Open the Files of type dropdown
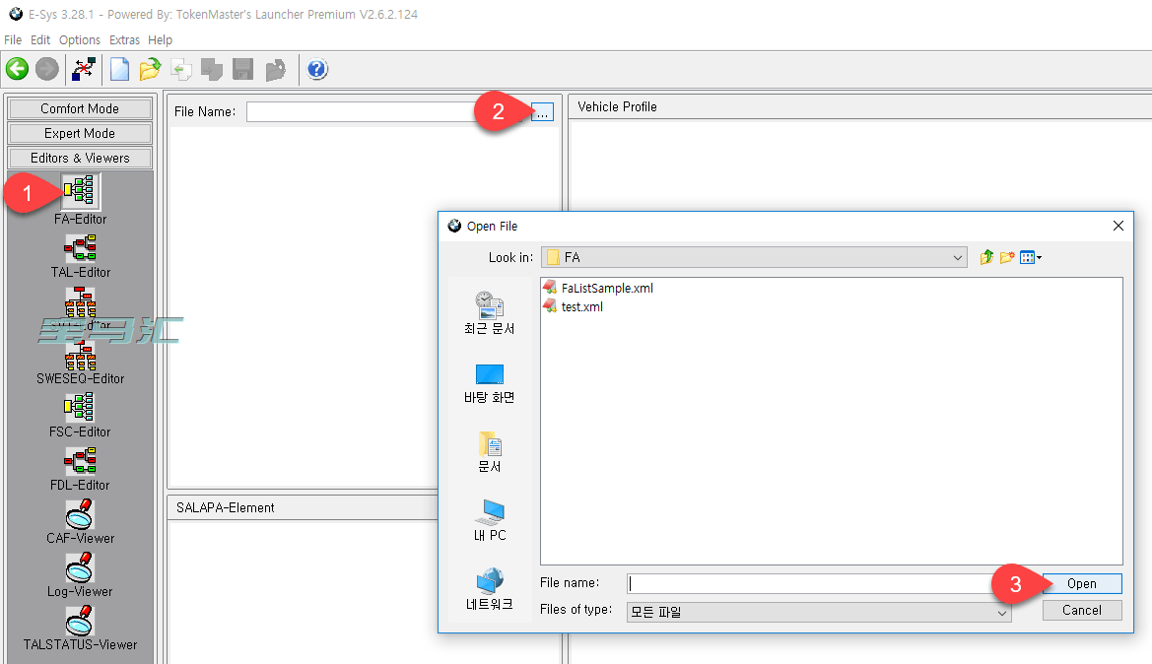Screen dimensions: 1152x664 (x=1002, y=612)
